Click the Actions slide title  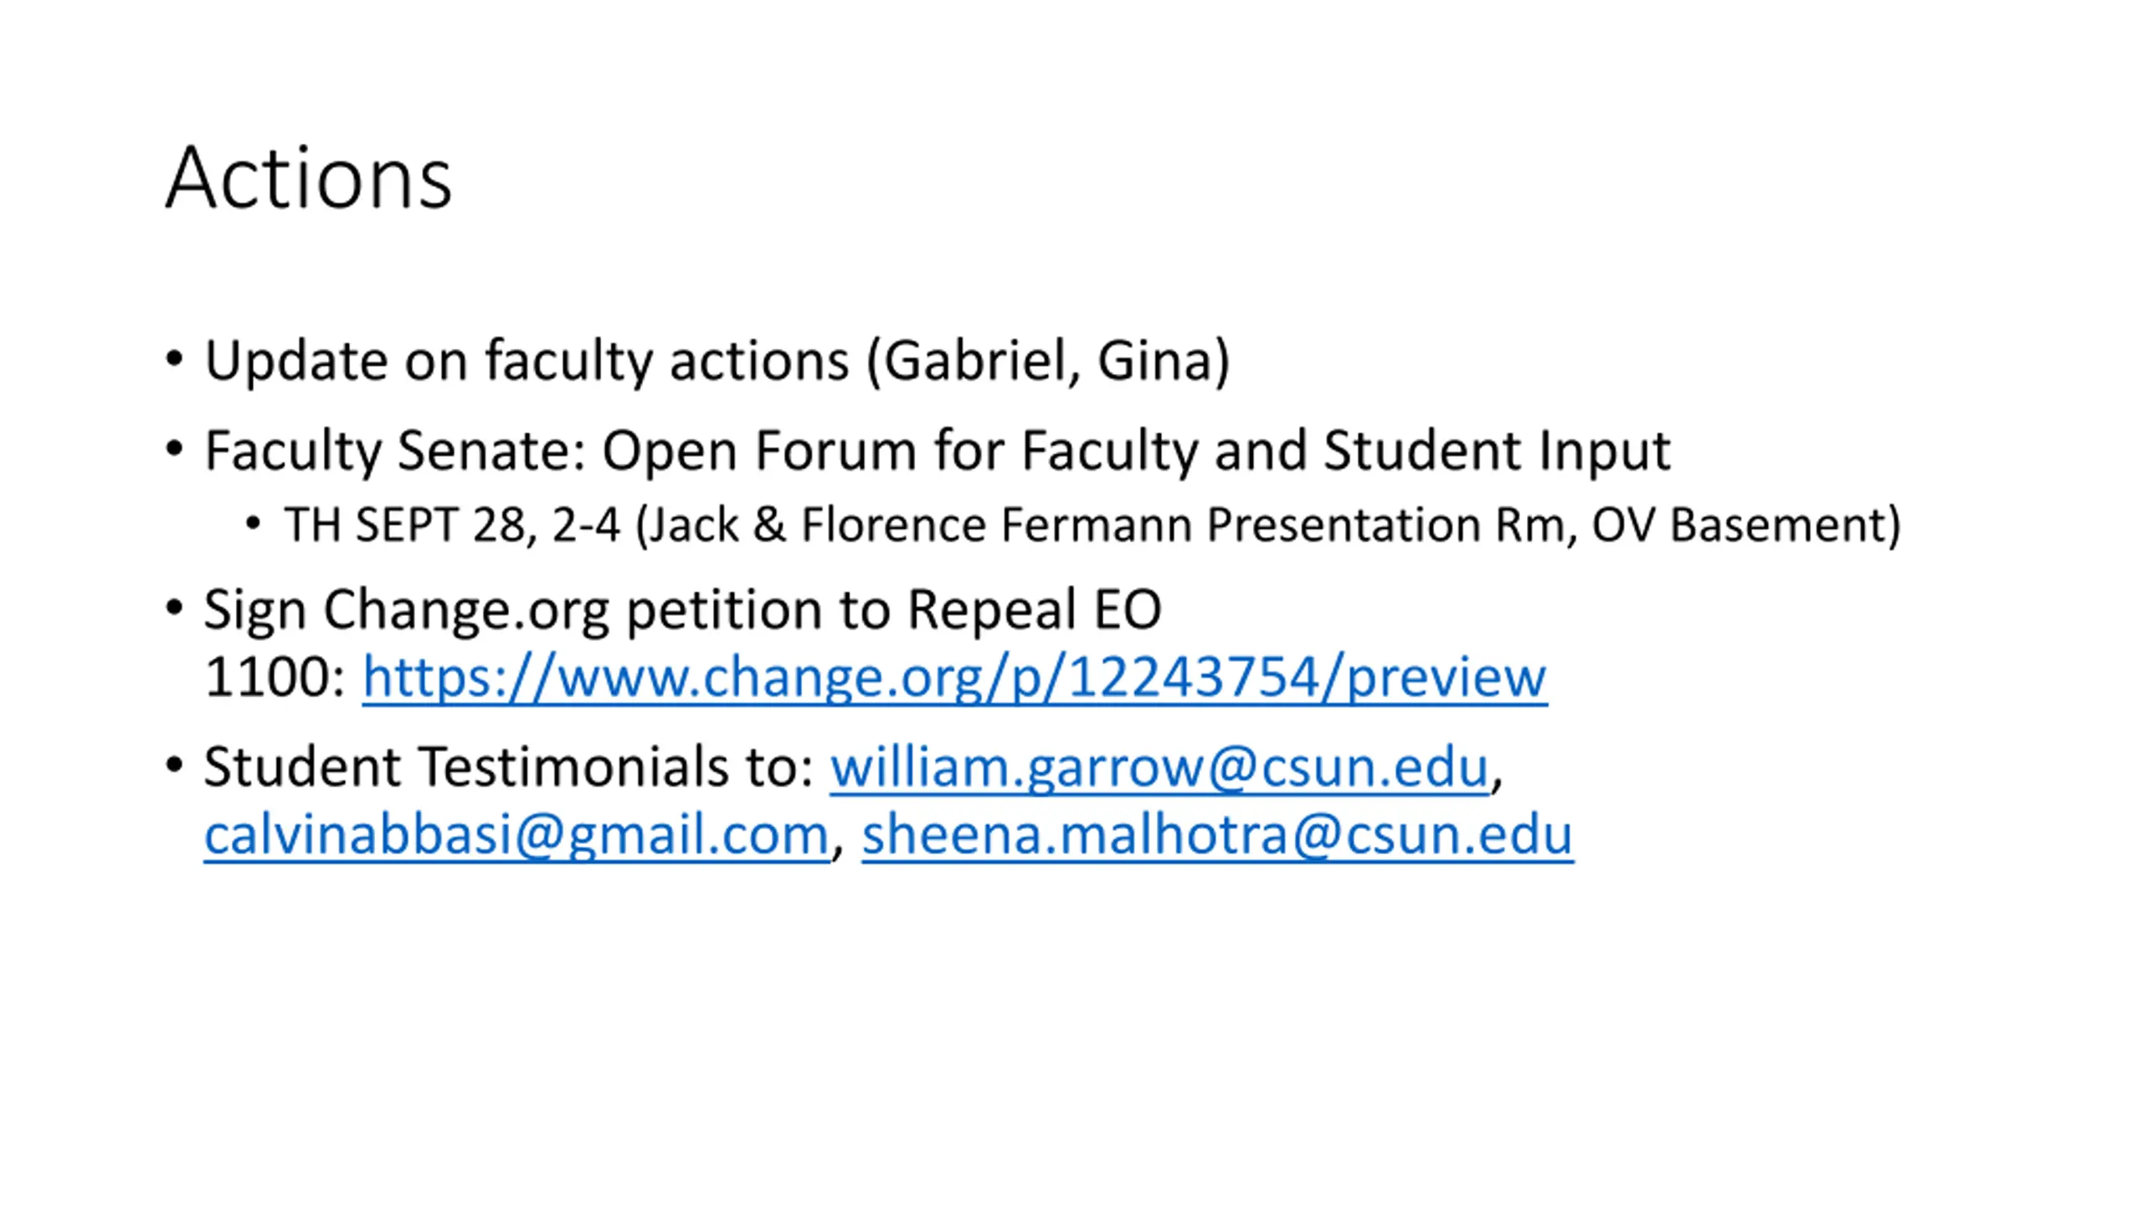pyautogui.click(x=309, y=177)
